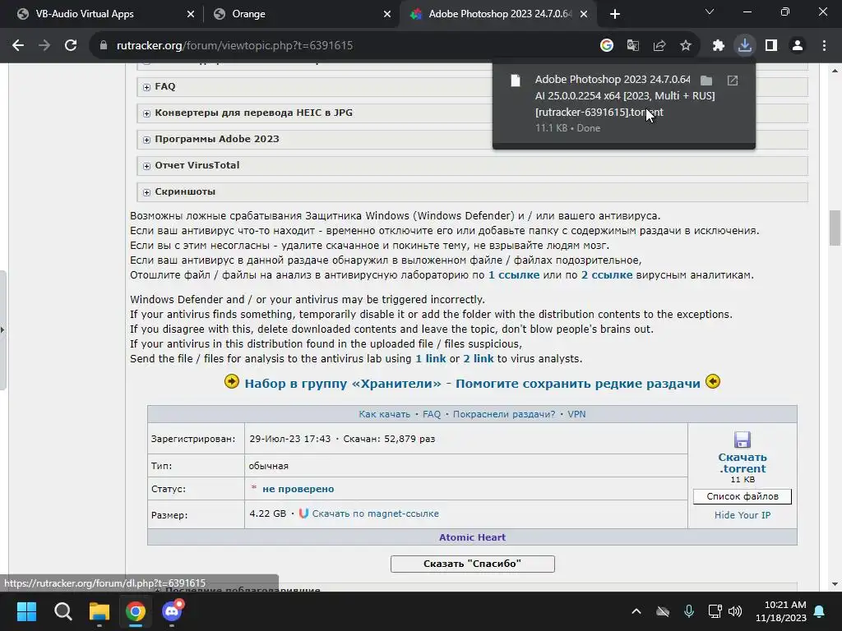Select "52,879" download count text

pyautogui.click(x=400, y=439)
